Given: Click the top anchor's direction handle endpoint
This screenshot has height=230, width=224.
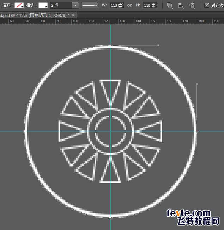Looking at the screenshot, I should 158,45.
